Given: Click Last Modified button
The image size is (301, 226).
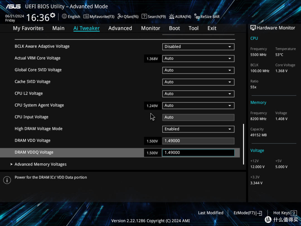Looking at the screenshot, I should tap(211, 213).
